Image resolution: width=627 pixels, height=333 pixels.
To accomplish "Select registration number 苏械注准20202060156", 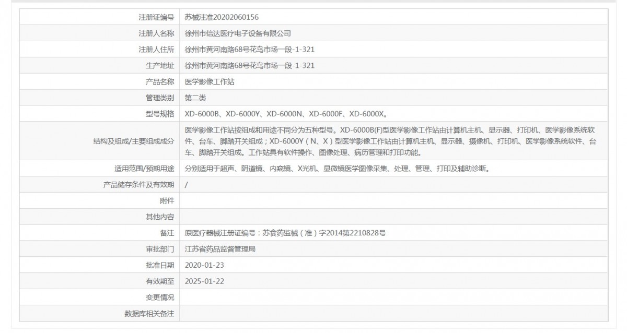I will tap(222, 17).
